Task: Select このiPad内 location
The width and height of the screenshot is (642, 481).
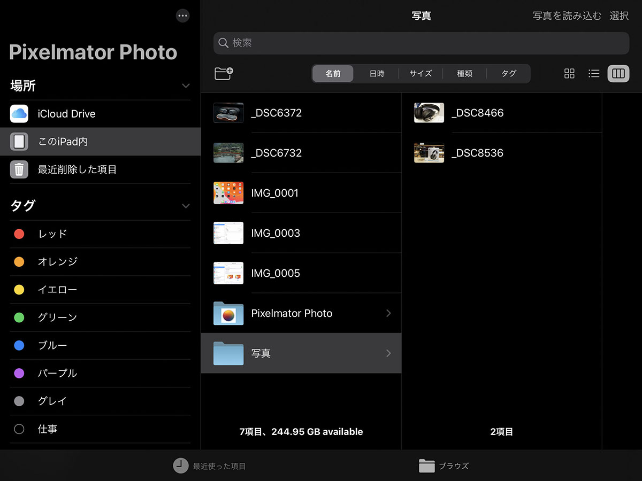Action: click(100, 142)
